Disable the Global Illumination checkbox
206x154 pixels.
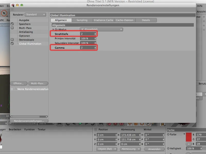point(12,44)
